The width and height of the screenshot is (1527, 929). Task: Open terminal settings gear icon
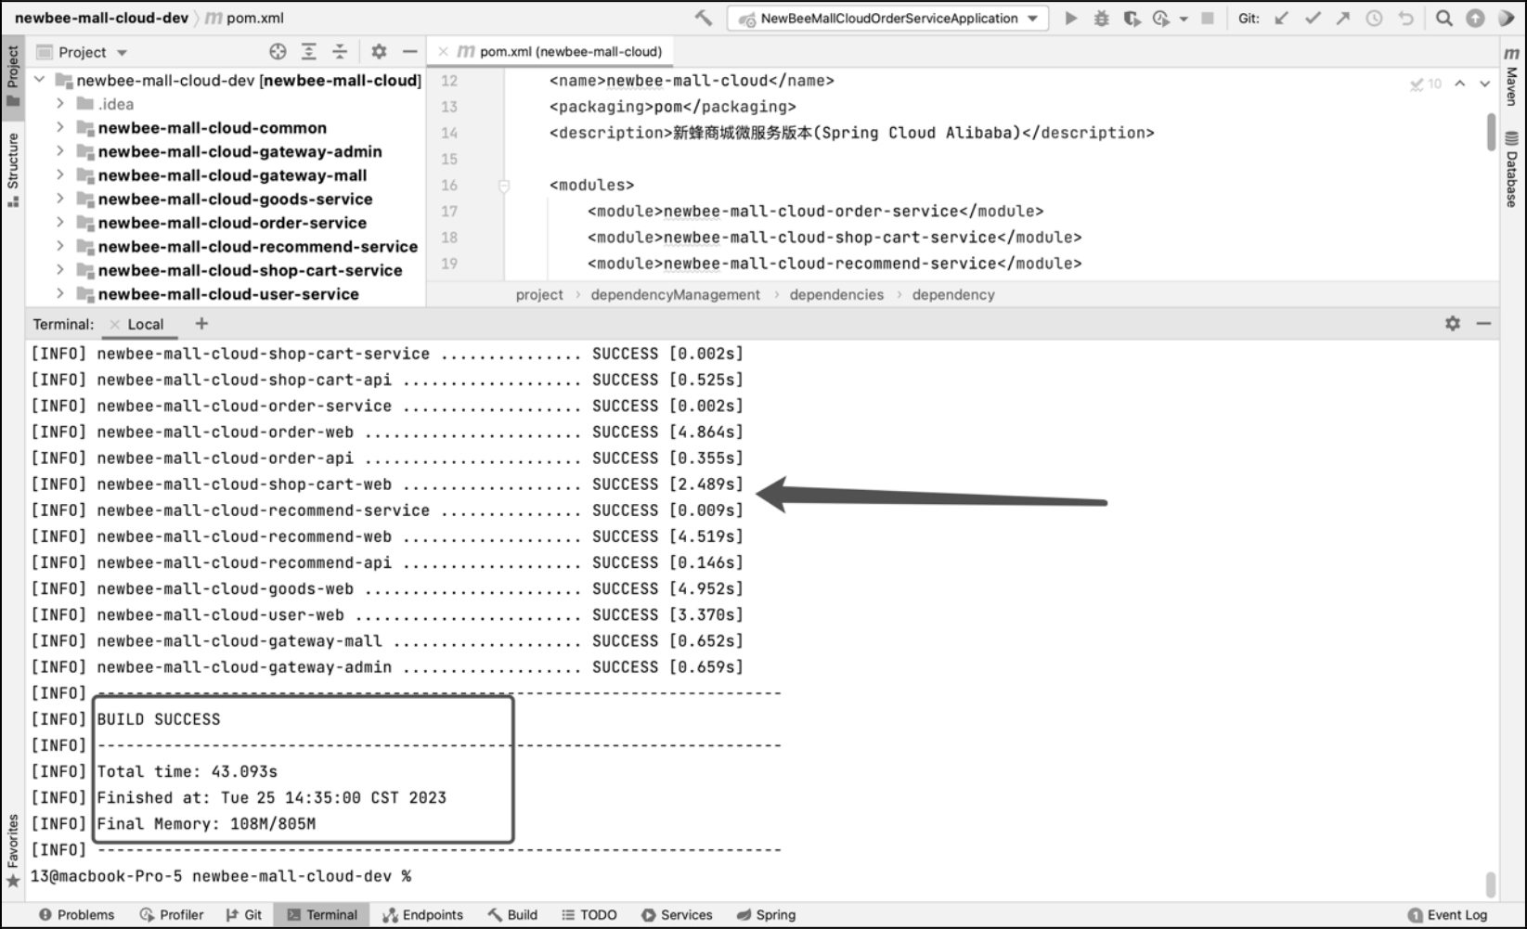(x=1453, y=323)
